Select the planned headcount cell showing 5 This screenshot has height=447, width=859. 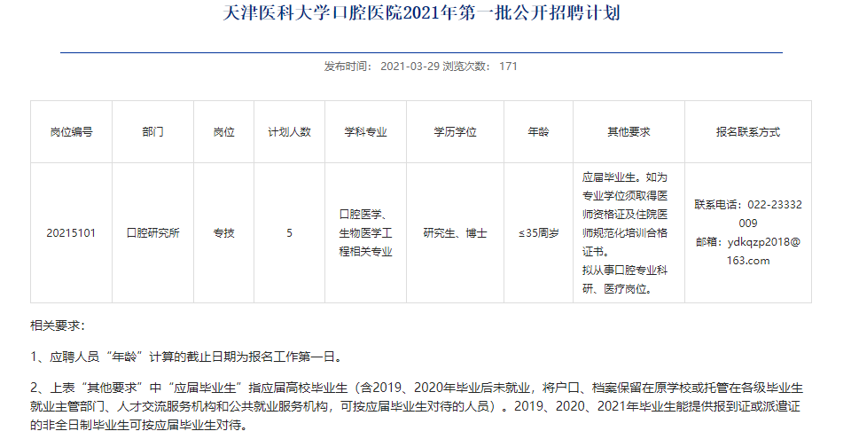point(290,233)
